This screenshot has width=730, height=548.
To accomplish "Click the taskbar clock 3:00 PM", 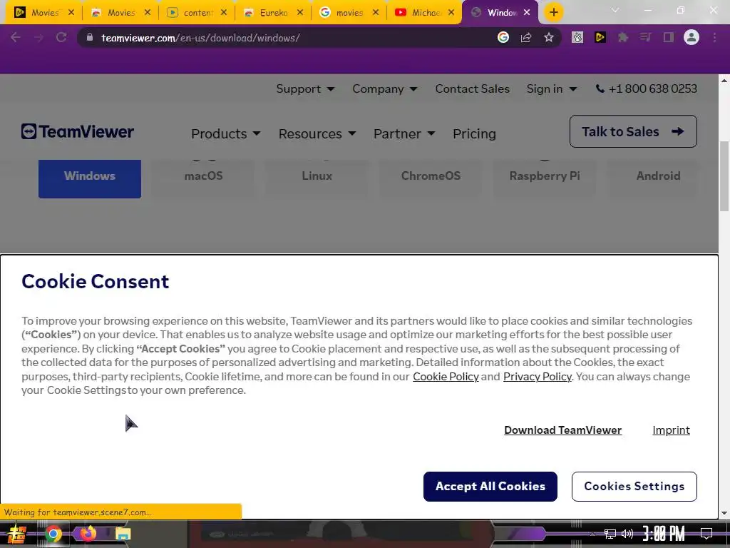I will tap(664, 534).
